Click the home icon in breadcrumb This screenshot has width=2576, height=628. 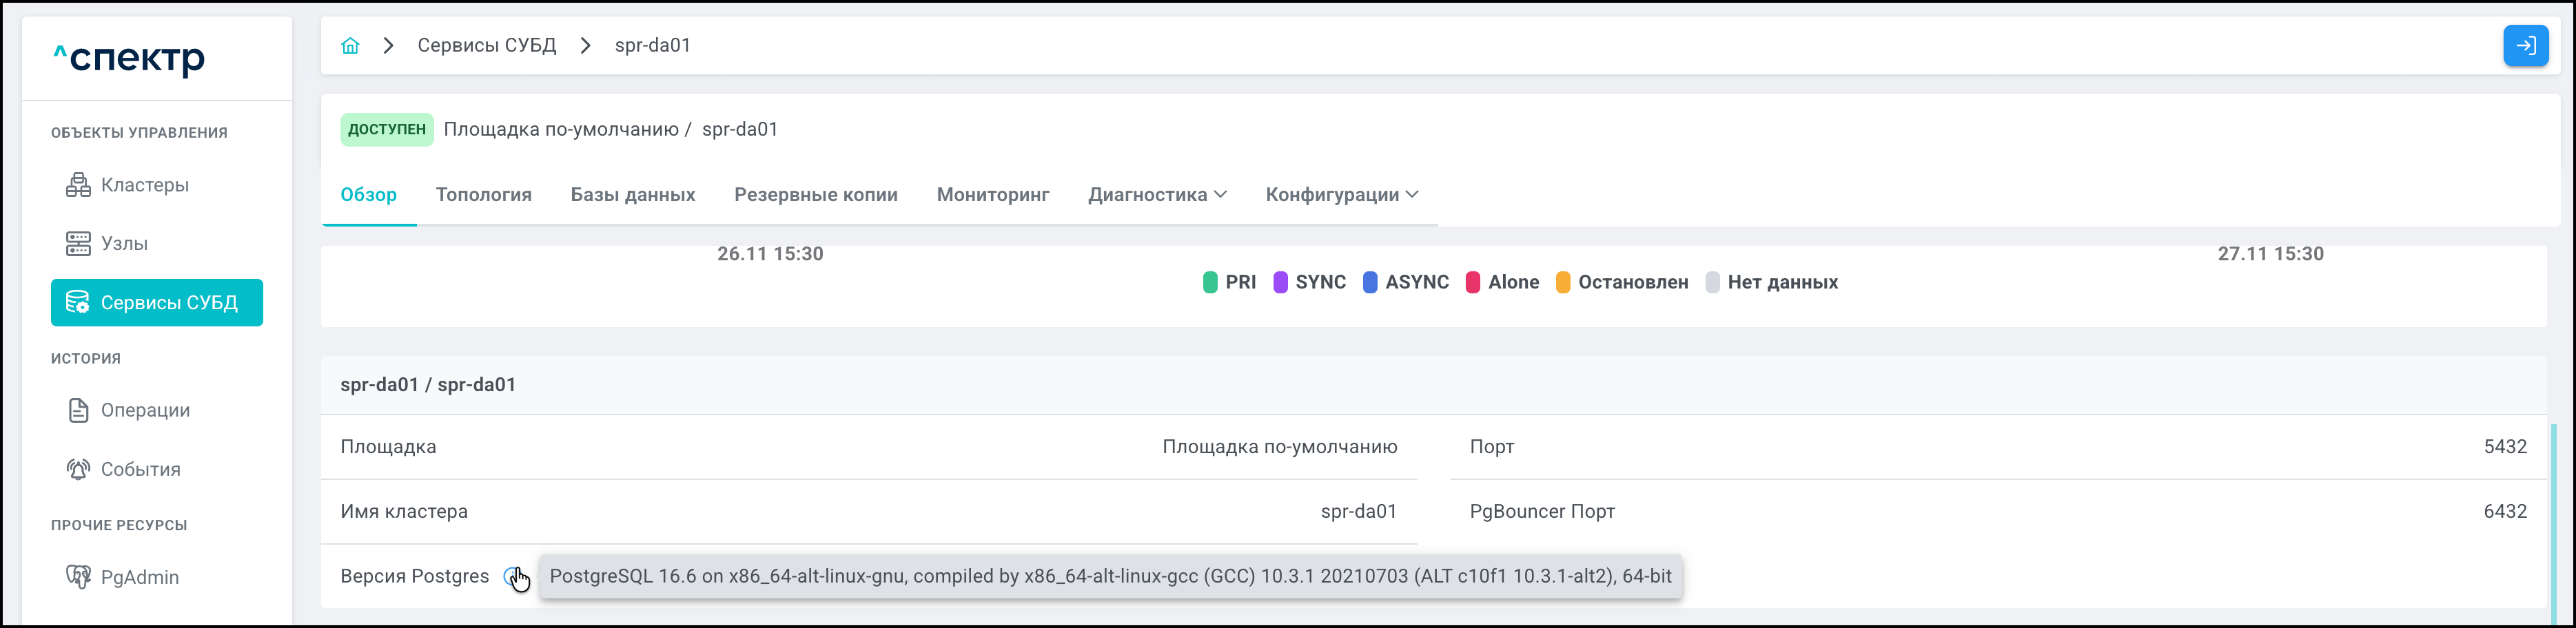tap(350, 46)
